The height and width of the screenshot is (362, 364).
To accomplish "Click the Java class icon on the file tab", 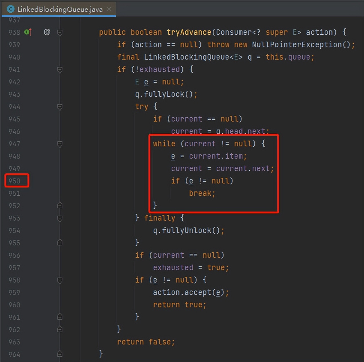I will coord(11,9).
